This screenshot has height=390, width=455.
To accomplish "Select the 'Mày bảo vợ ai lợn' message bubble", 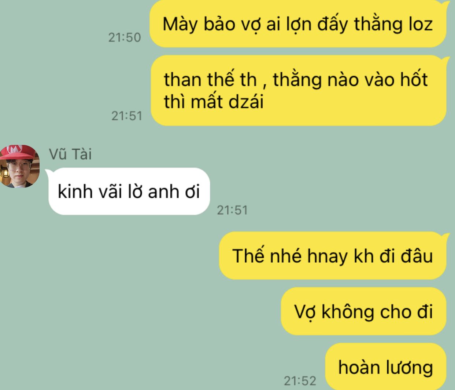I will tap(298, 24).
